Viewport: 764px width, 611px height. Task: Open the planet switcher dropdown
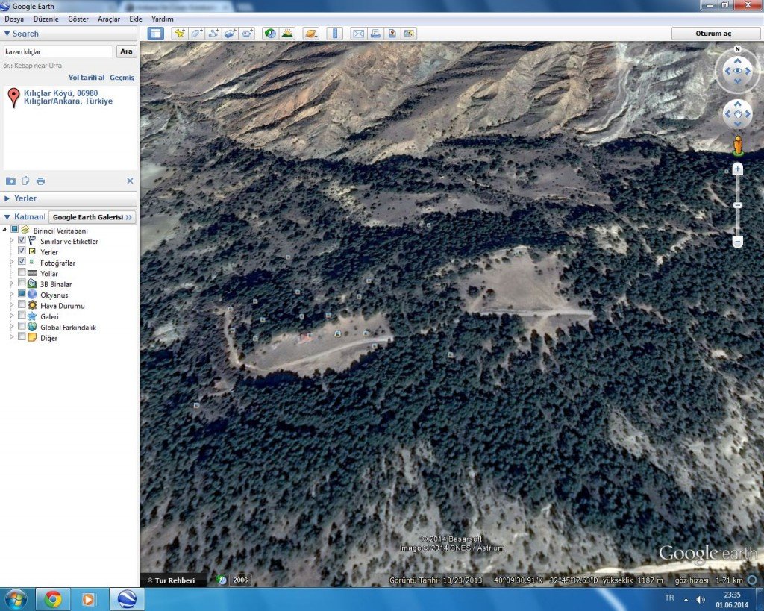[310, 34]
